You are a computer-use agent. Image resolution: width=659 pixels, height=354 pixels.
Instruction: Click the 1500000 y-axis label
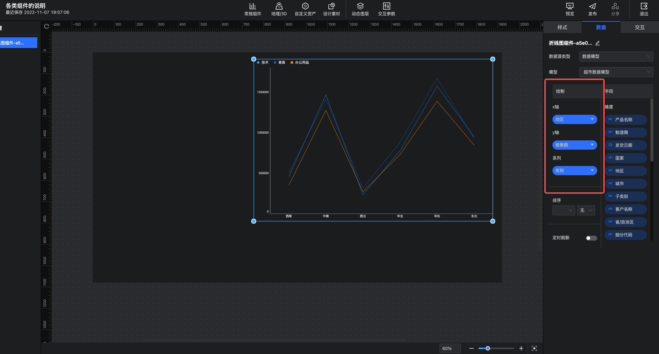pyautogui.click(x=263, y=92)
